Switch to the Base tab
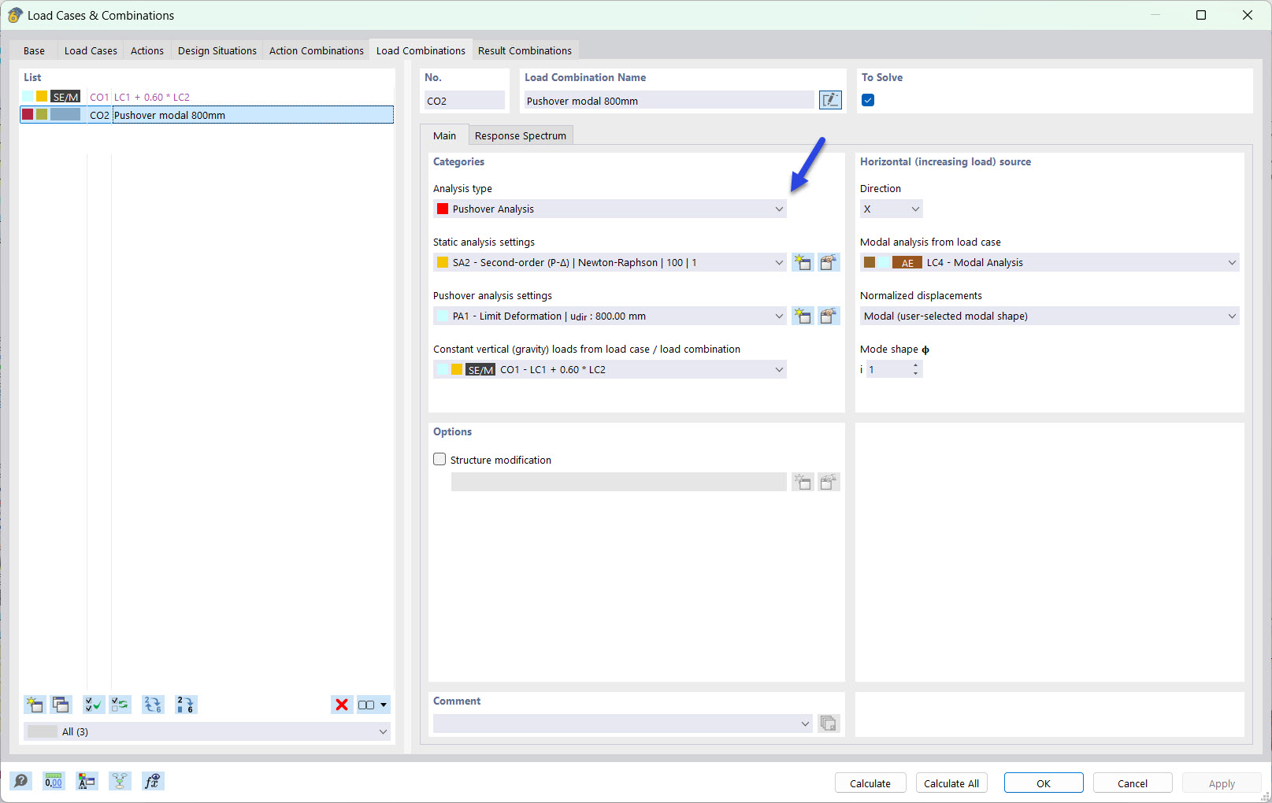Viewport: 1272px width, 803px height. 34,50
